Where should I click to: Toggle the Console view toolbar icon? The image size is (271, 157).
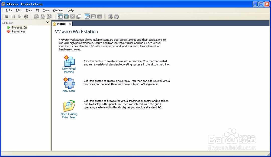(x=99, y=16)
